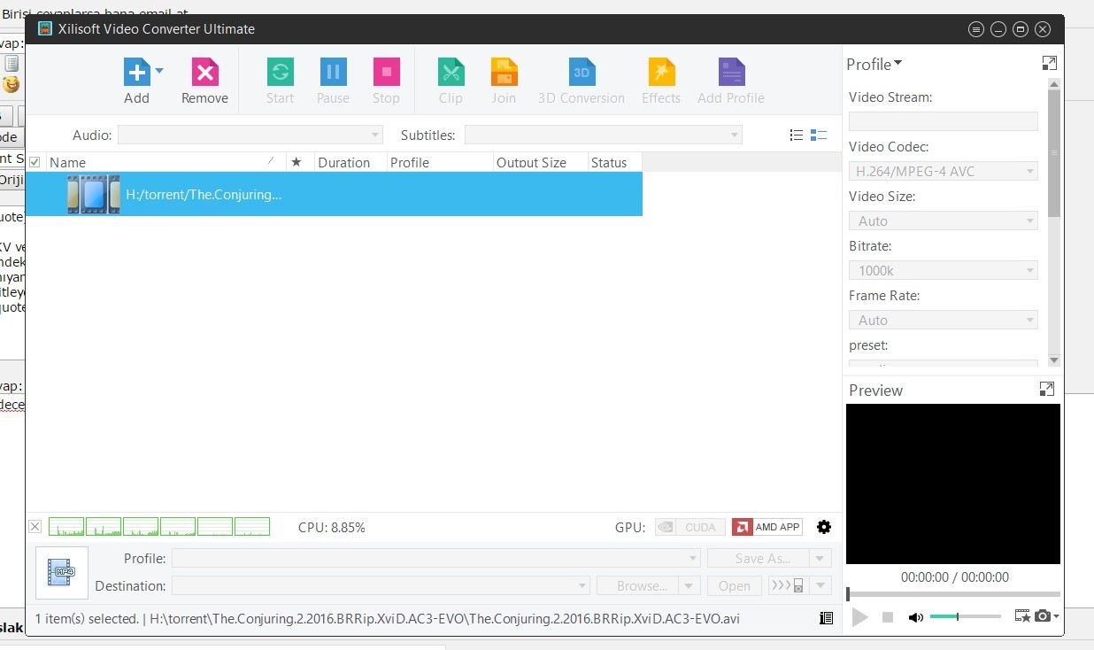Select the Conjuring video thumbnail
This screenshot has height=650, width=1094.
(94, 194)
